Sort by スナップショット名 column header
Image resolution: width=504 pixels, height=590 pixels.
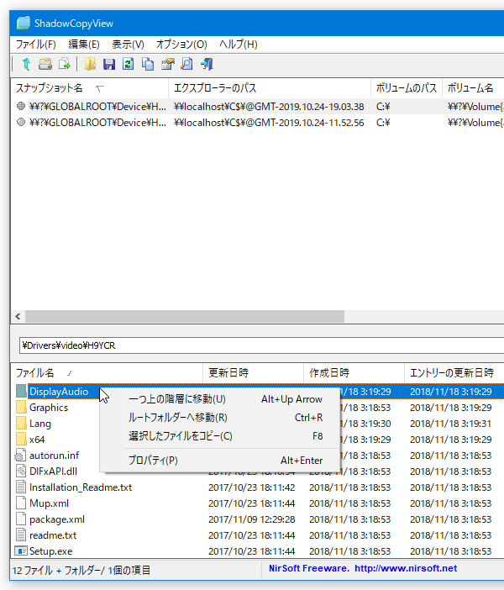[90, 88]
